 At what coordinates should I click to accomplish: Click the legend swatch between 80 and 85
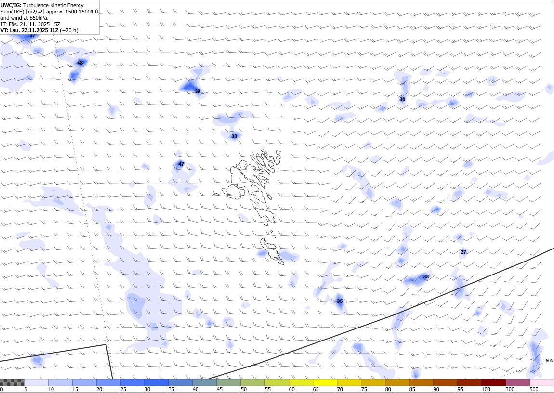click(x=397, y=382)
